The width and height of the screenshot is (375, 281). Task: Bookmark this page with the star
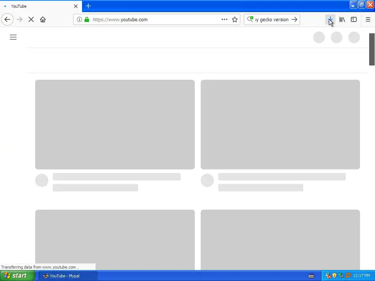tap(235, 20)
